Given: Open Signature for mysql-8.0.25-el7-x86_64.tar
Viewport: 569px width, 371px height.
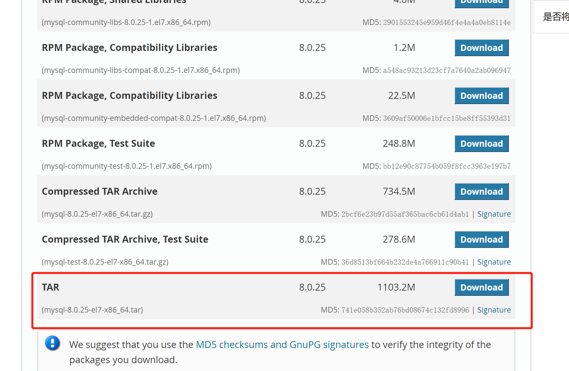Looking at the screenshot, I should pos(494,310).
